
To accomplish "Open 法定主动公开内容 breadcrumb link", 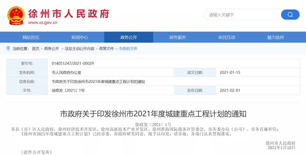I will [79, 49].
